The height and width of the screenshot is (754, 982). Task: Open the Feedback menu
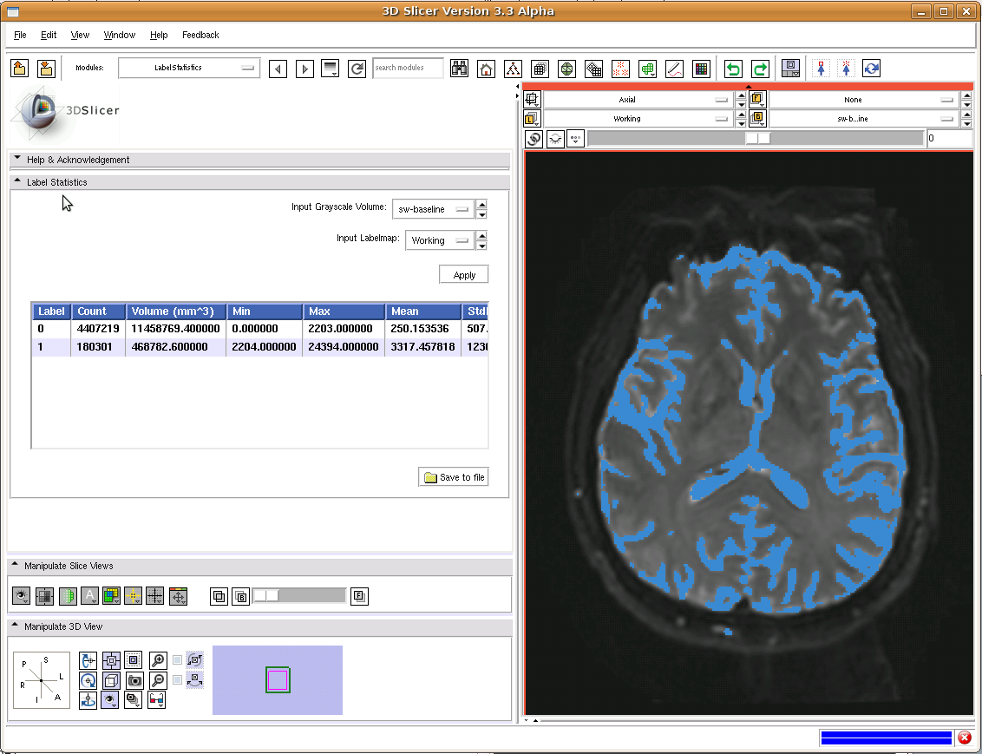(x=200, y=35)
